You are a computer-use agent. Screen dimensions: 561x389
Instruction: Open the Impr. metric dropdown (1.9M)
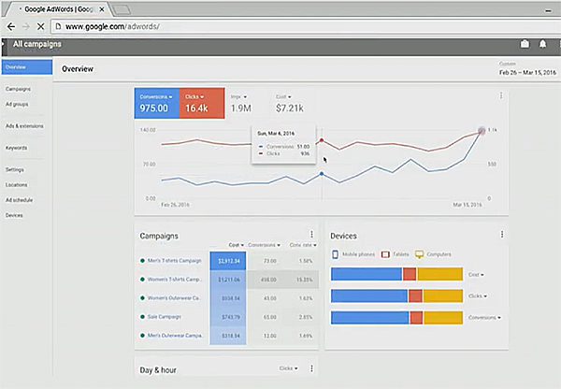(238, 97)
